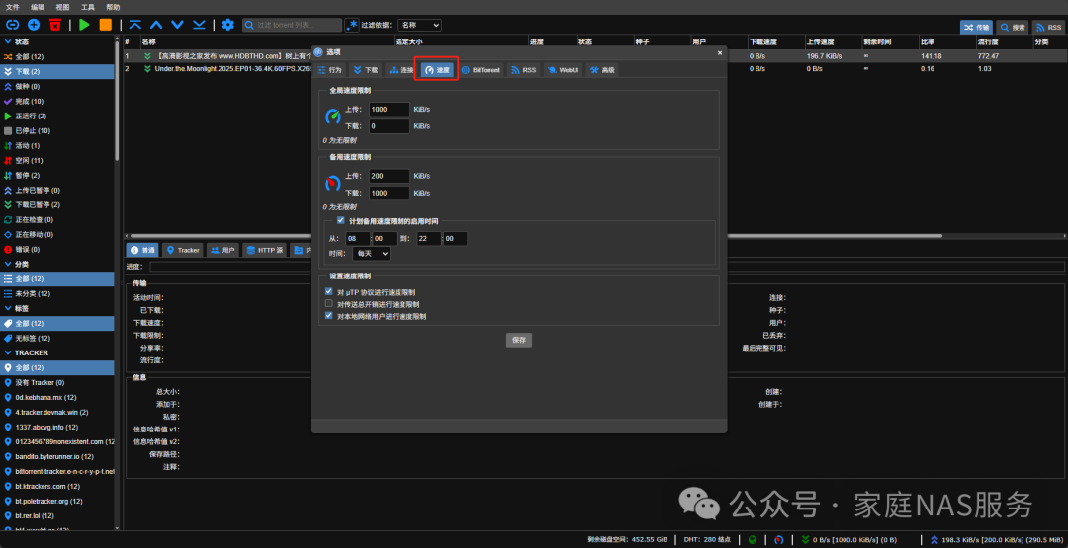Screen dimensions: 1068x548
Task: Open options via blue gear icon
Action: 228,25
